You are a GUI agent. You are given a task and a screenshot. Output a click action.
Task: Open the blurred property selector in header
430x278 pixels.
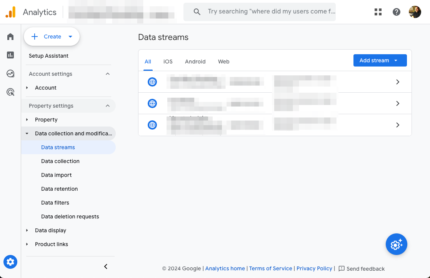click(121, 13)
